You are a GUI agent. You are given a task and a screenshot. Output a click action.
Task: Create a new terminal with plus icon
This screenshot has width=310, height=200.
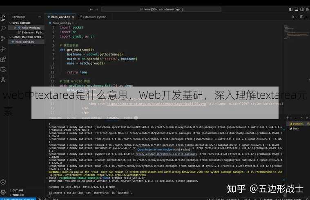[288, 118]
